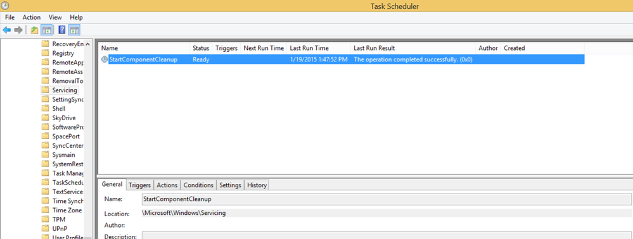Open the File menu
Screen dimensions: 633x239
(10, 17)
